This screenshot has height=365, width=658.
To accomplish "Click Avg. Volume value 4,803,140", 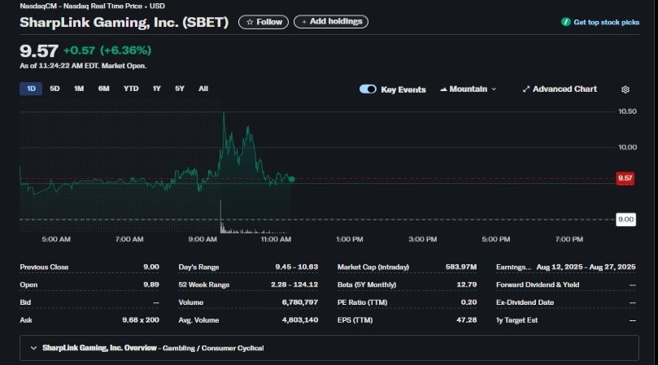I will (x=299, y=319).
